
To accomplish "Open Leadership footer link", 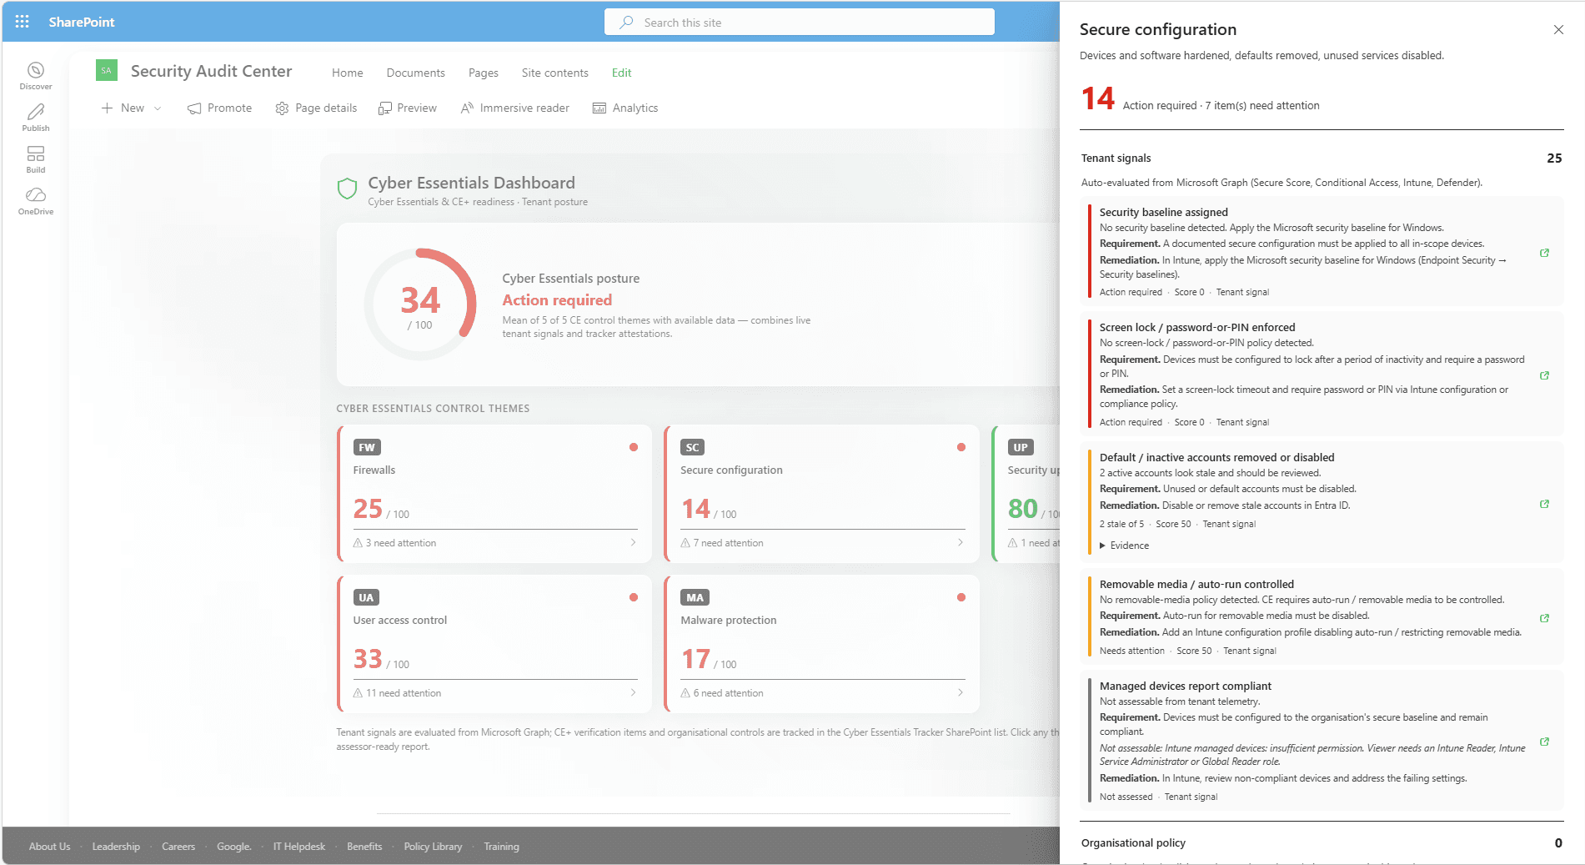I will [116, 846].
